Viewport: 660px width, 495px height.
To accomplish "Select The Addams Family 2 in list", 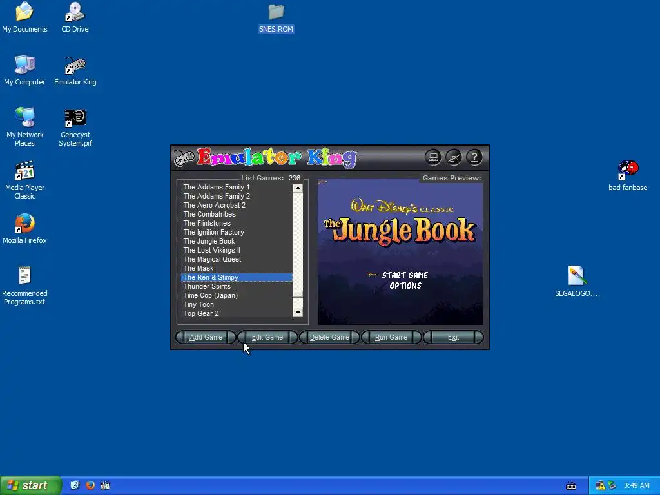I will (237, 196).
